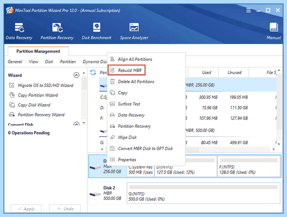Open the hamburger menu in the title bar
The height and width of the screenshot is (217, 287).
click(x=248, y=10)
